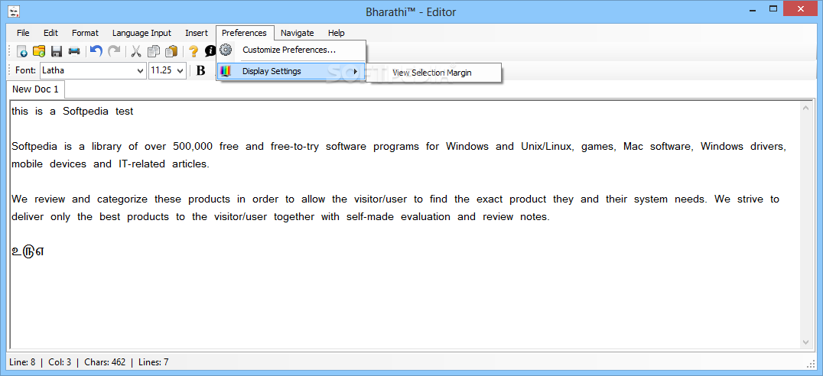Image resolution: width=823 pixels, height=376 pixels.
Task: Click the Cut scissors icon
Action: pos(136,51)
